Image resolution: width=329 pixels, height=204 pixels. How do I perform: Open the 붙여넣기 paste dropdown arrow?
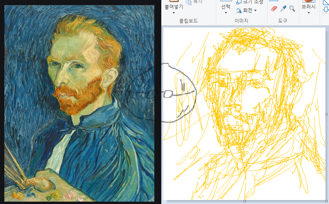pyautogui.click(x=174, y=13)
